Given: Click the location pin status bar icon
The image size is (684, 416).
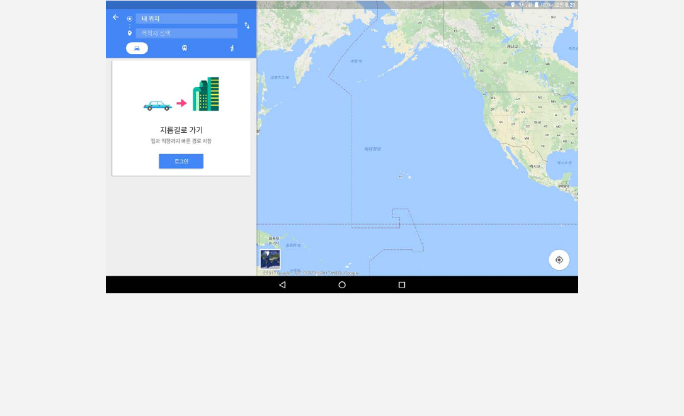Looking at the screenshot, I should click(513, 5).
